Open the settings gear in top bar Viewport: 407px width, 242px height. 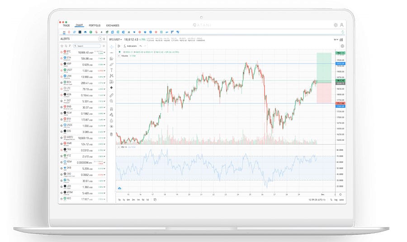pos(336,25)
